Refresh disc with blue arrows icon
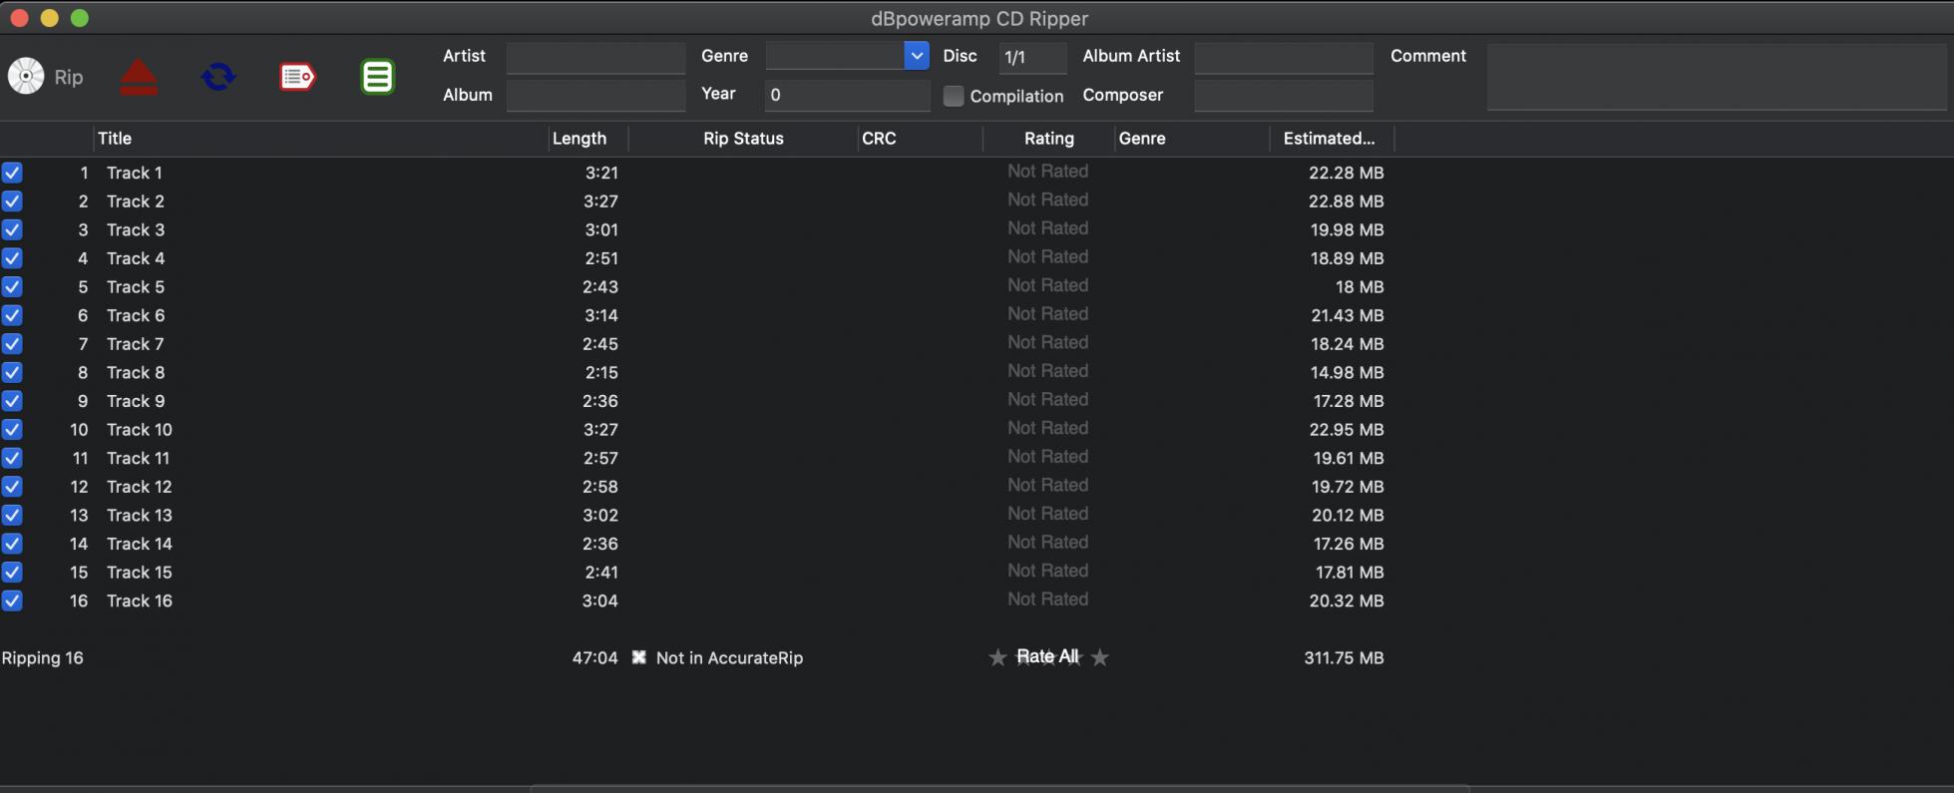Viewport: 1954px width, 793px height. tap(218, 77)
